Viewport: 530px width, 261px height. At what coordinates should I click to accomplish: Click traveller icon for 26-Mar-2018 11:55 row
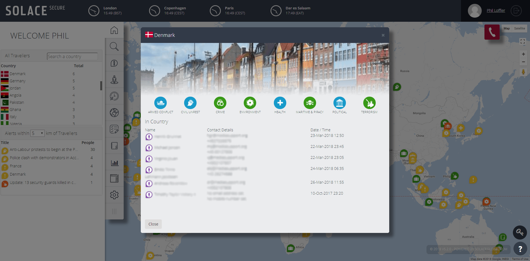(149, 184)
